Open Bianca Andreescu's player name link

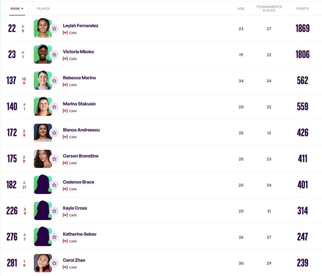tap(81, 130)
